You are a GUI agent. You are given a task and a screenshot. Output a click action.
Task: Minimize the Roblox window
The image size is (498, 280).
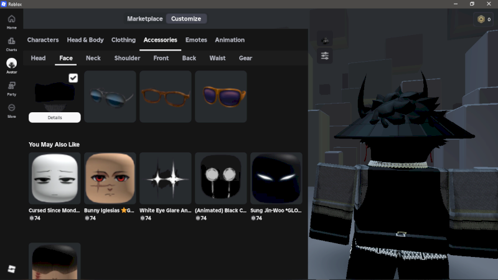(x=456, y=4)
